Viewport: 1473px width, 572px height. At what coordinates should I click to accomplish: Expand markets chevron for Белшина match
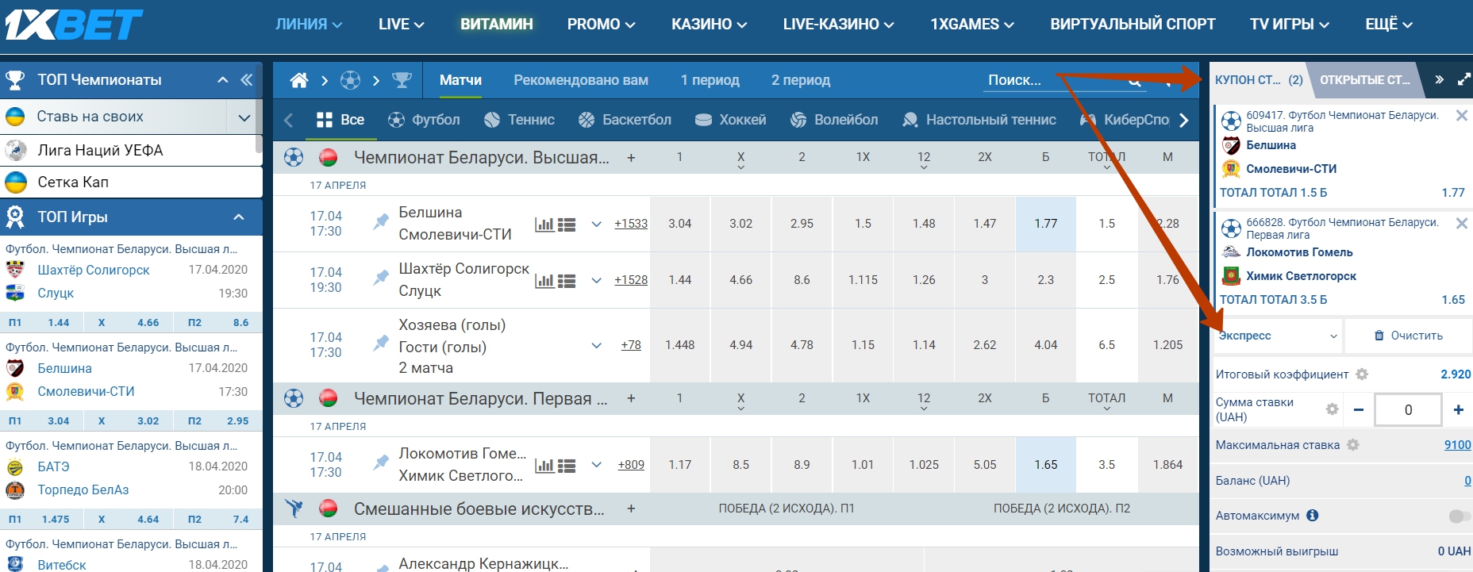[596, 225]
